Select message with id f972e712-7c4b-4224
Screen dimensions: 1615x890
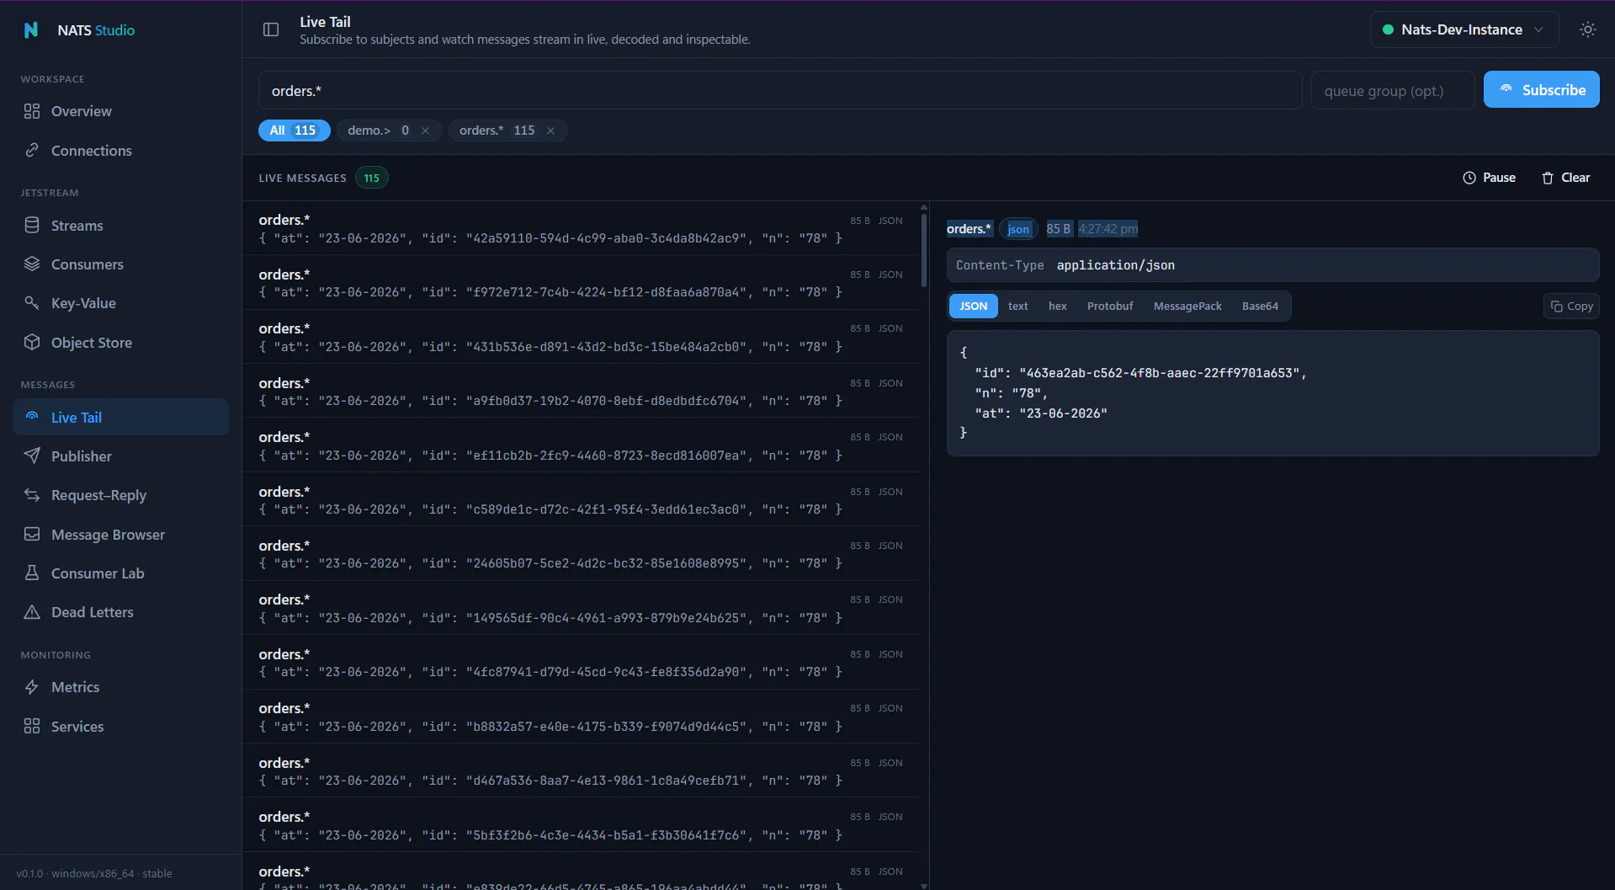click(581, 283)
